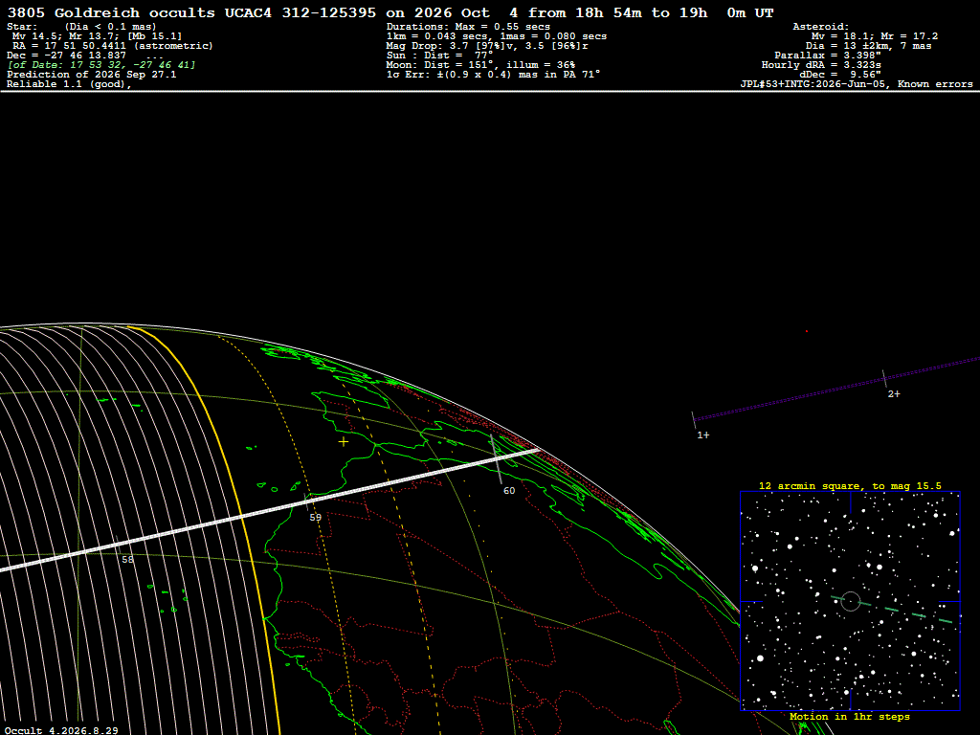Image resolution: width=980 pixels, height=735 pixels.
Task: Click the '12 arcmin square, to mag 15.5' label
Action: 850,485
